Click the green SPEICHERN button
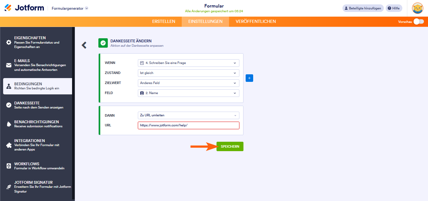This screenshot has width=428, height=201. 230,146
